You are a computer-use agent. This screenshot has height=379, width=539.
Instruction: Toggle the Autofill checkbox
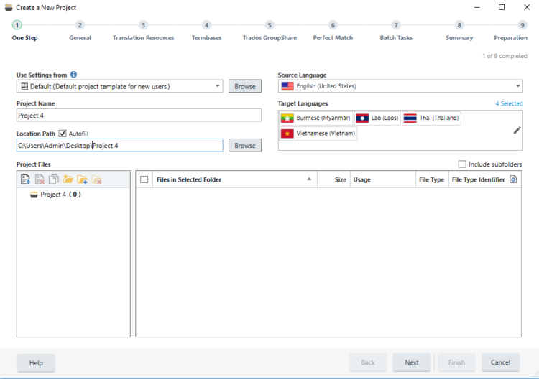(x=63, y=134)
